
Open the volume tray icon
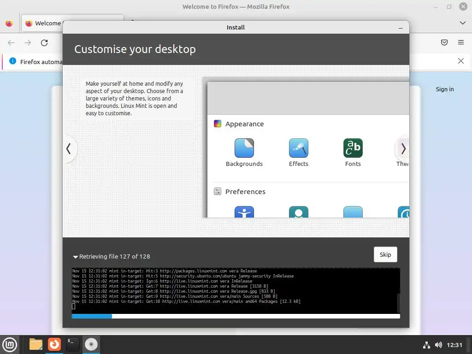click(438, 345)
